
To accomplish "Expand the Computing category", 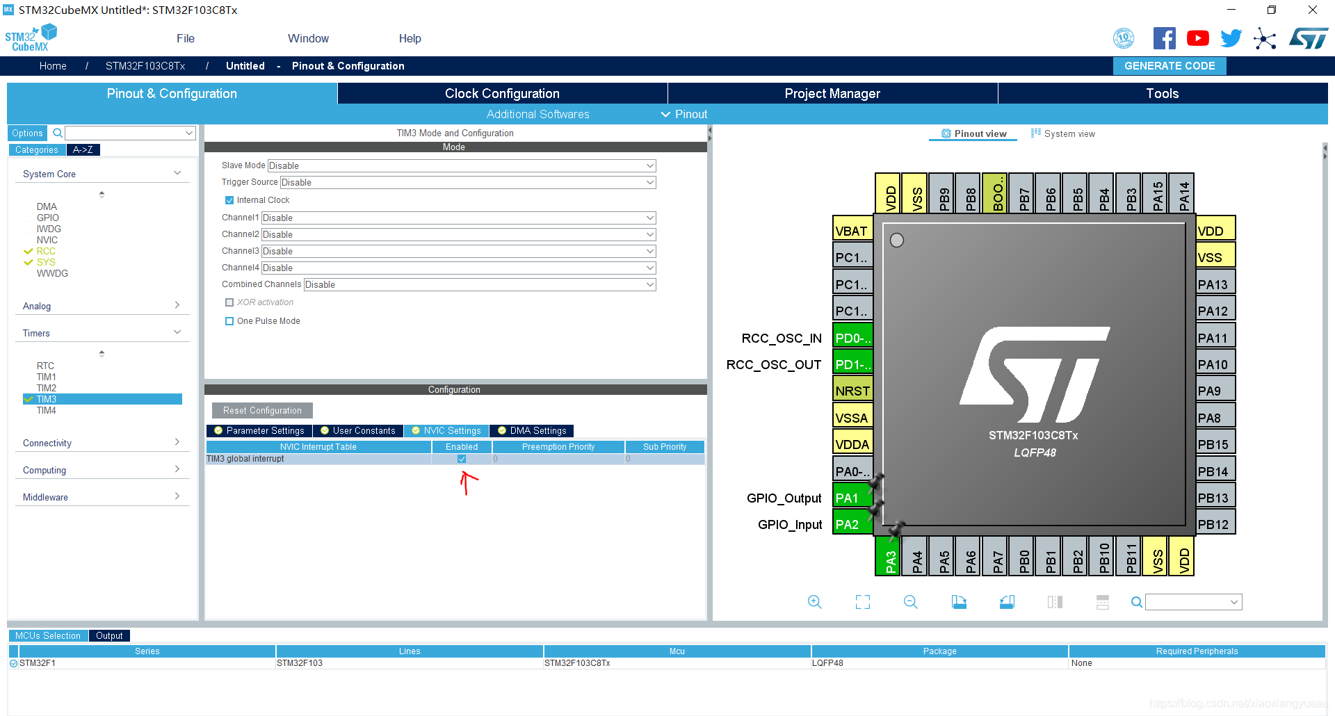I will tap(102, 470).
